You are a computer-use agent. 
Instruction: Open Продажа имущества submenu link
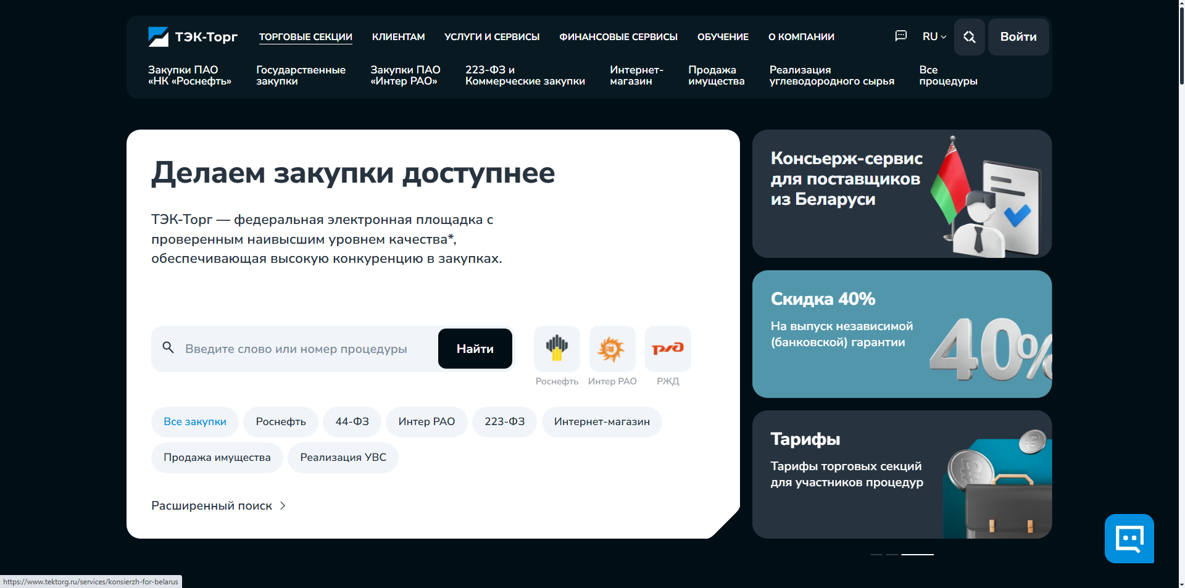717,75
